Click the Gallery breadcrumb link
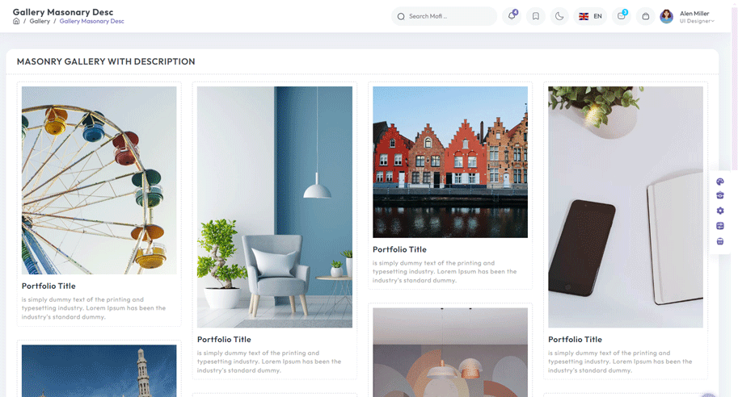738x397 pixels. (x=40, y=21)
